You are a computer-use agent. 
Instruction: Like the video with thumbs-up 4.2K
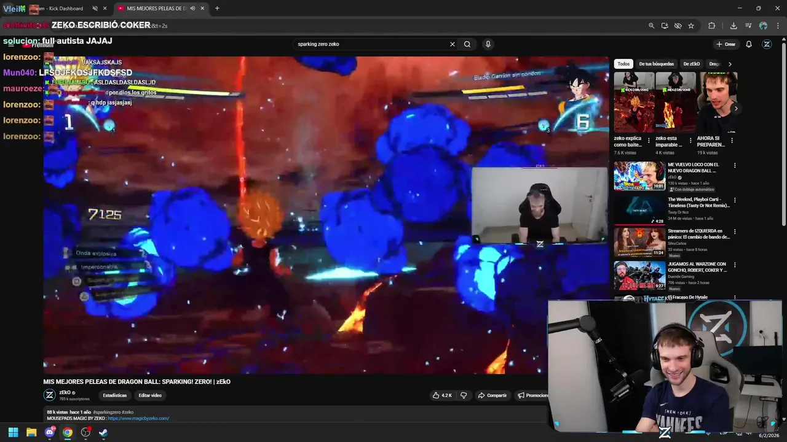(x=442, y=395)
